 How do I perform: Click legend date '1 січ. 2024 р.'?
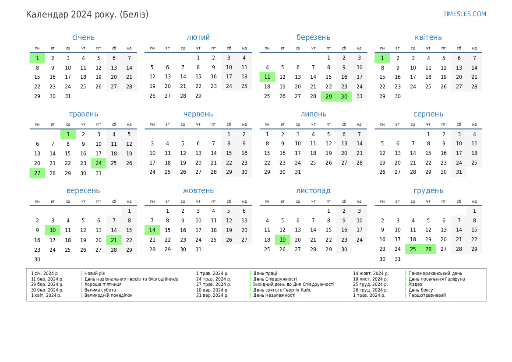pos(45,274)
